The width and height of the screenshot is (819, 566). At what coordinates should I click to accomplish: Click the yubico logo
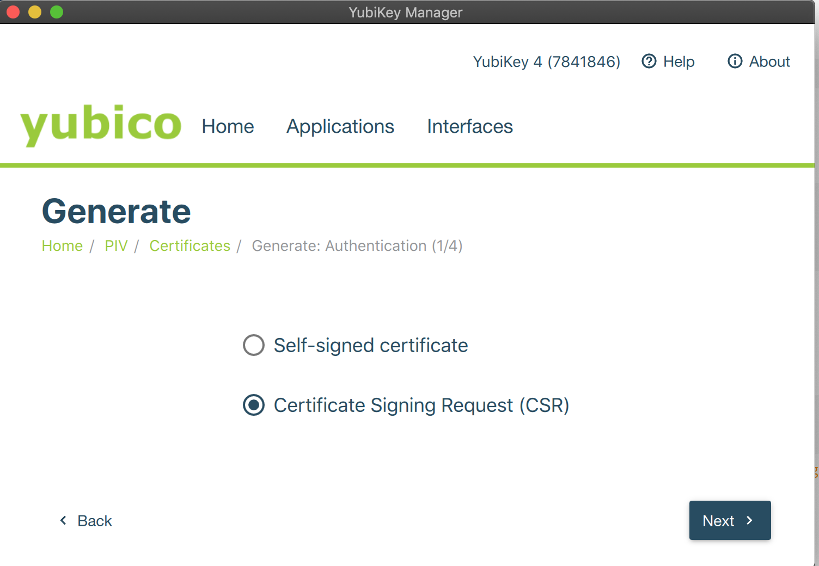(x=101, y=125)
